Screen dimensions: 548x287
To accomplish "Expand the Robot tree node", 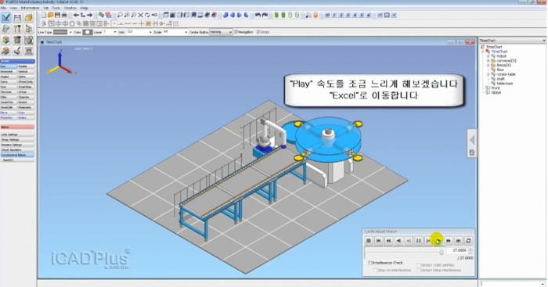I will coord(489,56).
